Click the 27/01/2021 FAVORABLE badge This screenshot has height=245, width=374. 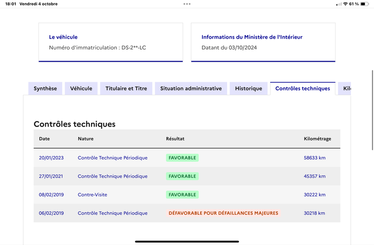point(182,176)
